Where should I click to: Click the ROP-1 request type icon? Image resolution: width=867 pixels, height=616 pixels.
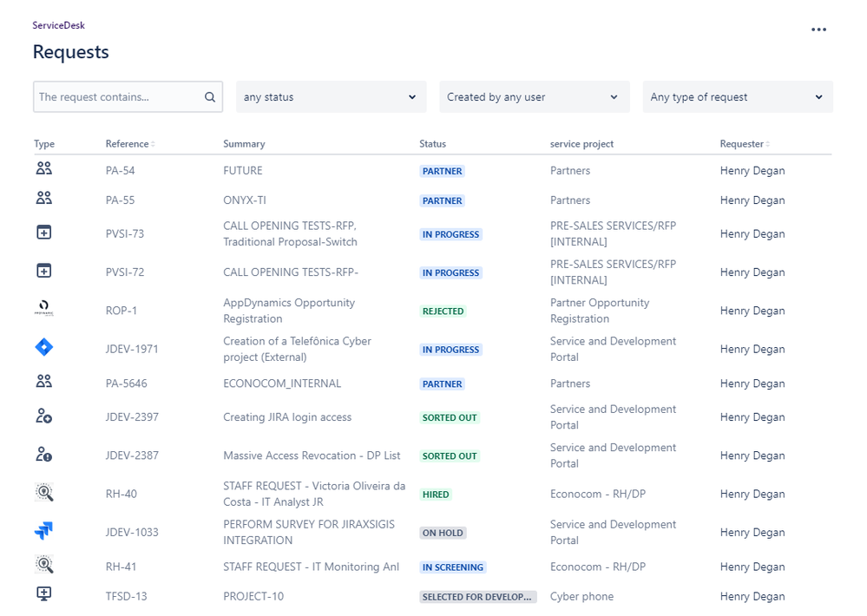(43, 307)
